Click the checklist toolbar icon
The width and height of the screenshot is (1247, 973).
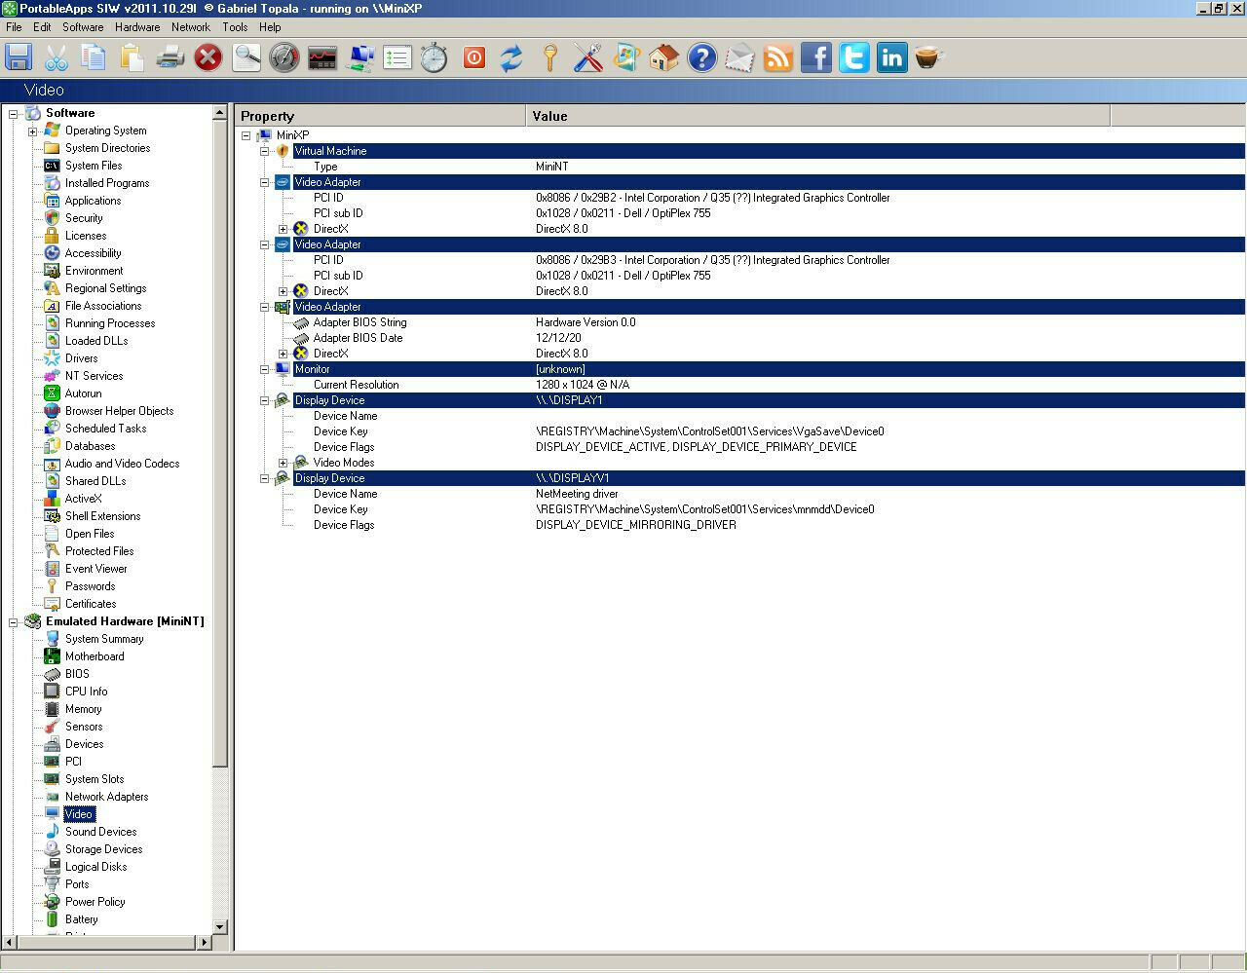(x=397, y=57)
